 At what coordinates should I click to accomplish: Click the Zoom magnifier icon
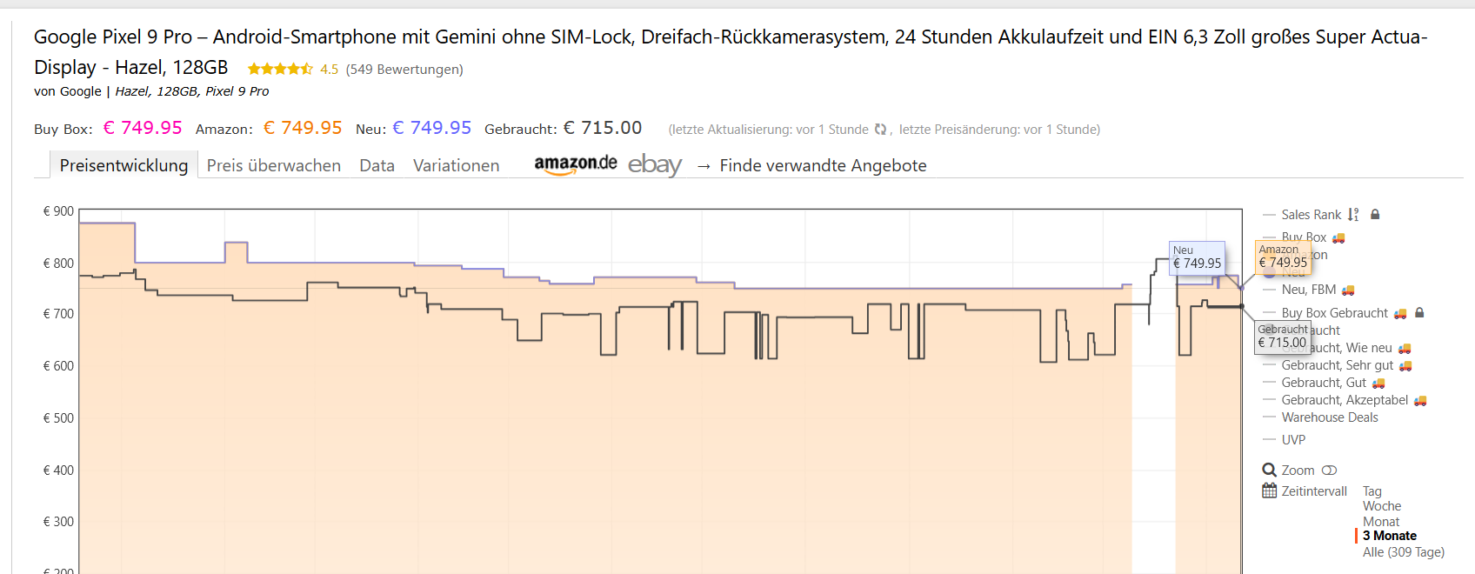[1270, 471]
